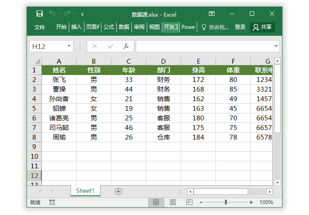Switch to Page Break Preview icon
309x215 pixels.
pyautogui.click(x=189, y=202)
